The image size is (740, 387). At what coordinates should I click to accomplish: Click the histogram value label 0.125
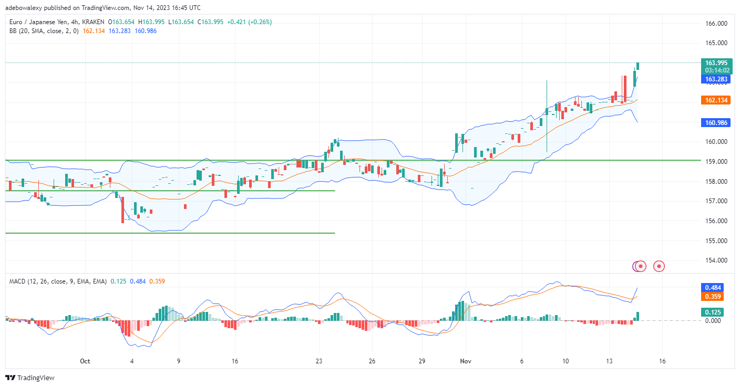tap(713, 312)
